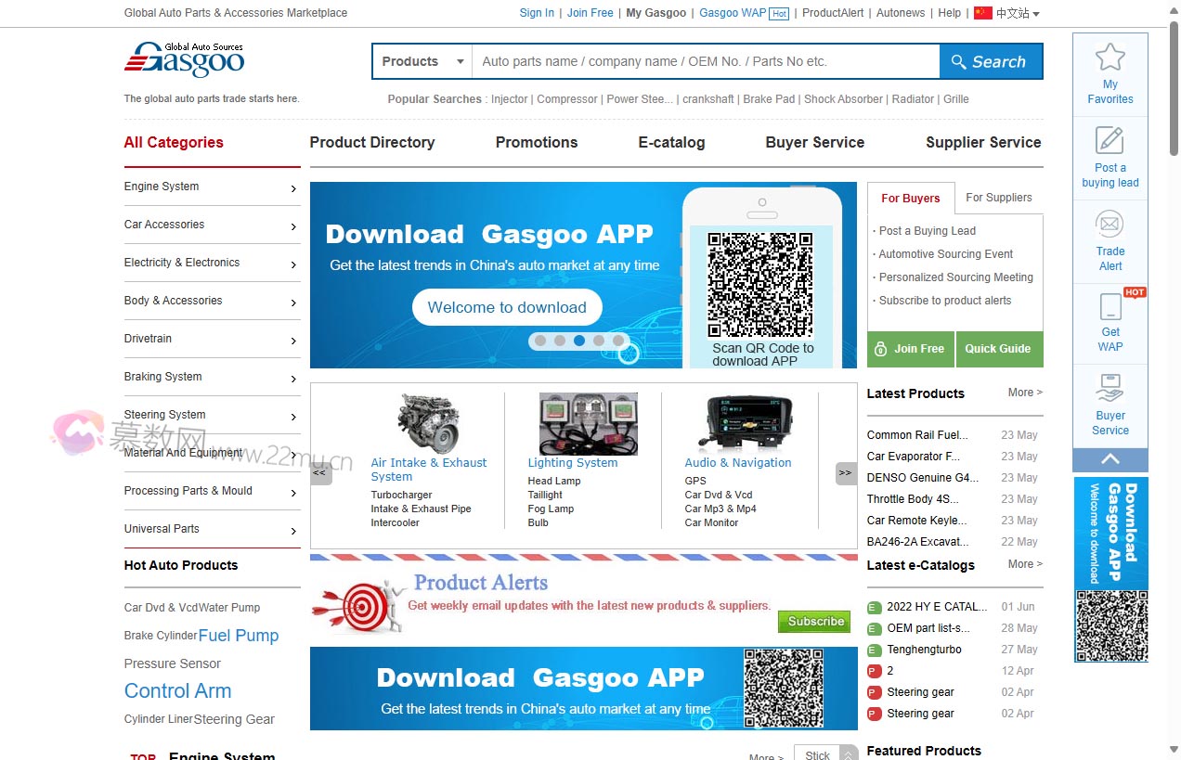Screen dimensions: 1181x760
Task: Select the first carousel dot on banner
Action: point(540,341)
